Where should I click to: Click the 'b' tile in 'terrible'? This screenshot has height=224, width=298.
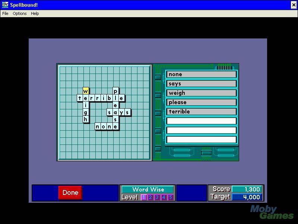click(110, 98)
